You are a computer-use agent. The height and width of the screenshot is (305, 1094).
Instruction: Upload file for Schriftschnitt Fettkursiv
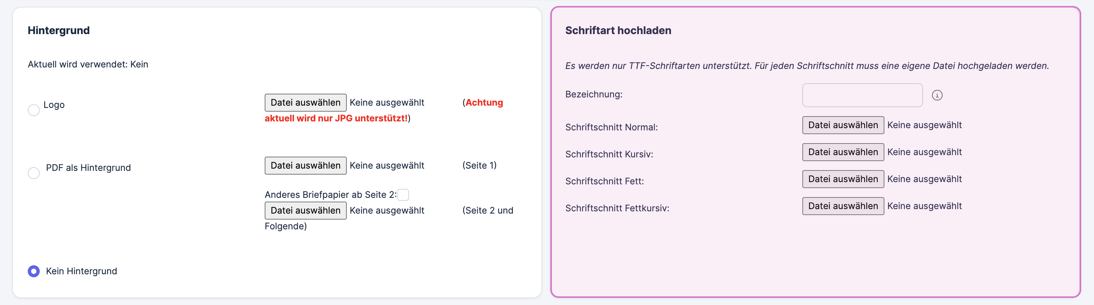842,206
